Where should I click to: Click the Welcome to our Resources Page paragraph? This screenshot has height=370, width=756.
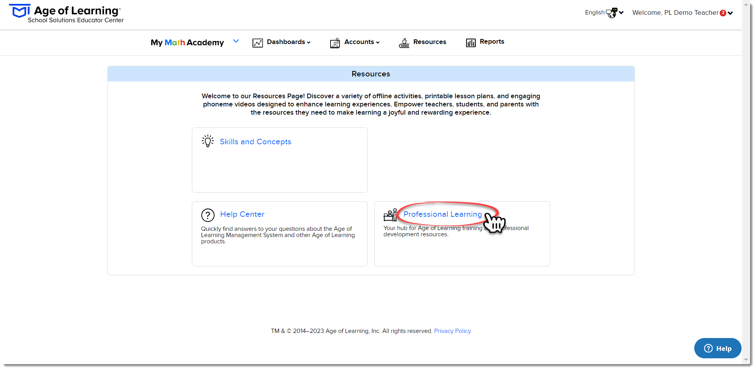pyautogui.click(x=371, y=104)
